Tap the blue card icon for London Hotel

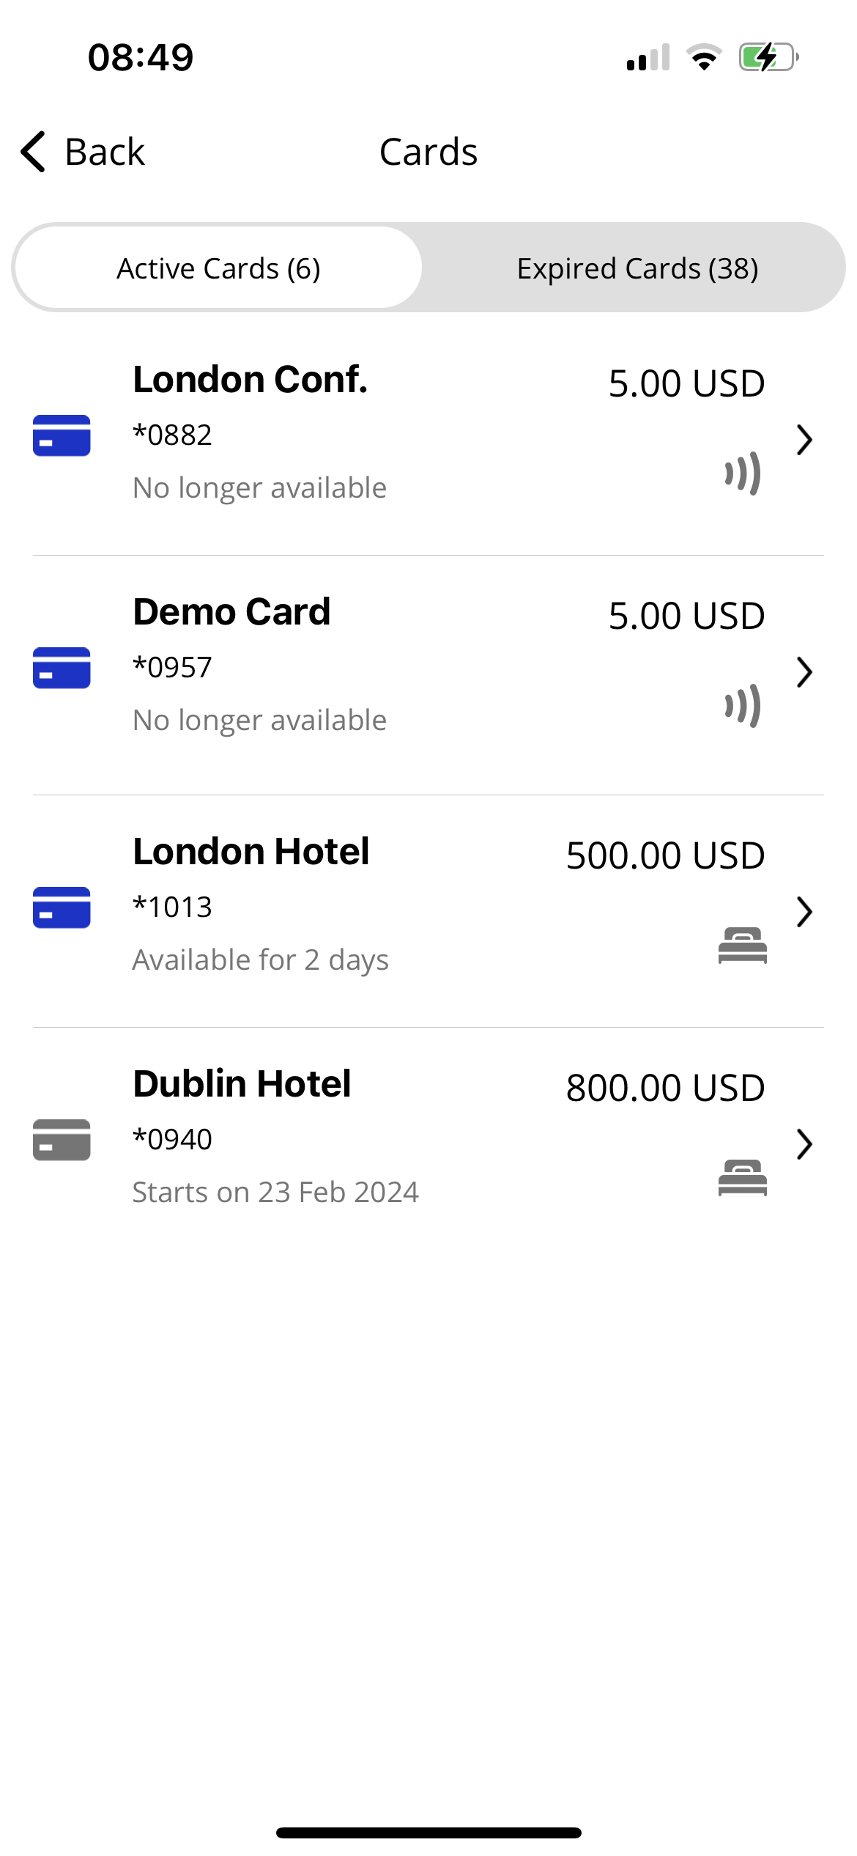(x=62, y=907)
